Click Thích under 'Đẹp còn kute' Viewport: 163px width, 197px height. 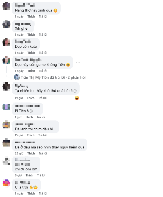click(x=31, y=53)
